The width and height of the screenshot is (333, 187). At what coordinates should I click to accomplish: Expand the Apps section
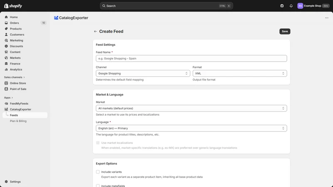(x=8, y=98)
